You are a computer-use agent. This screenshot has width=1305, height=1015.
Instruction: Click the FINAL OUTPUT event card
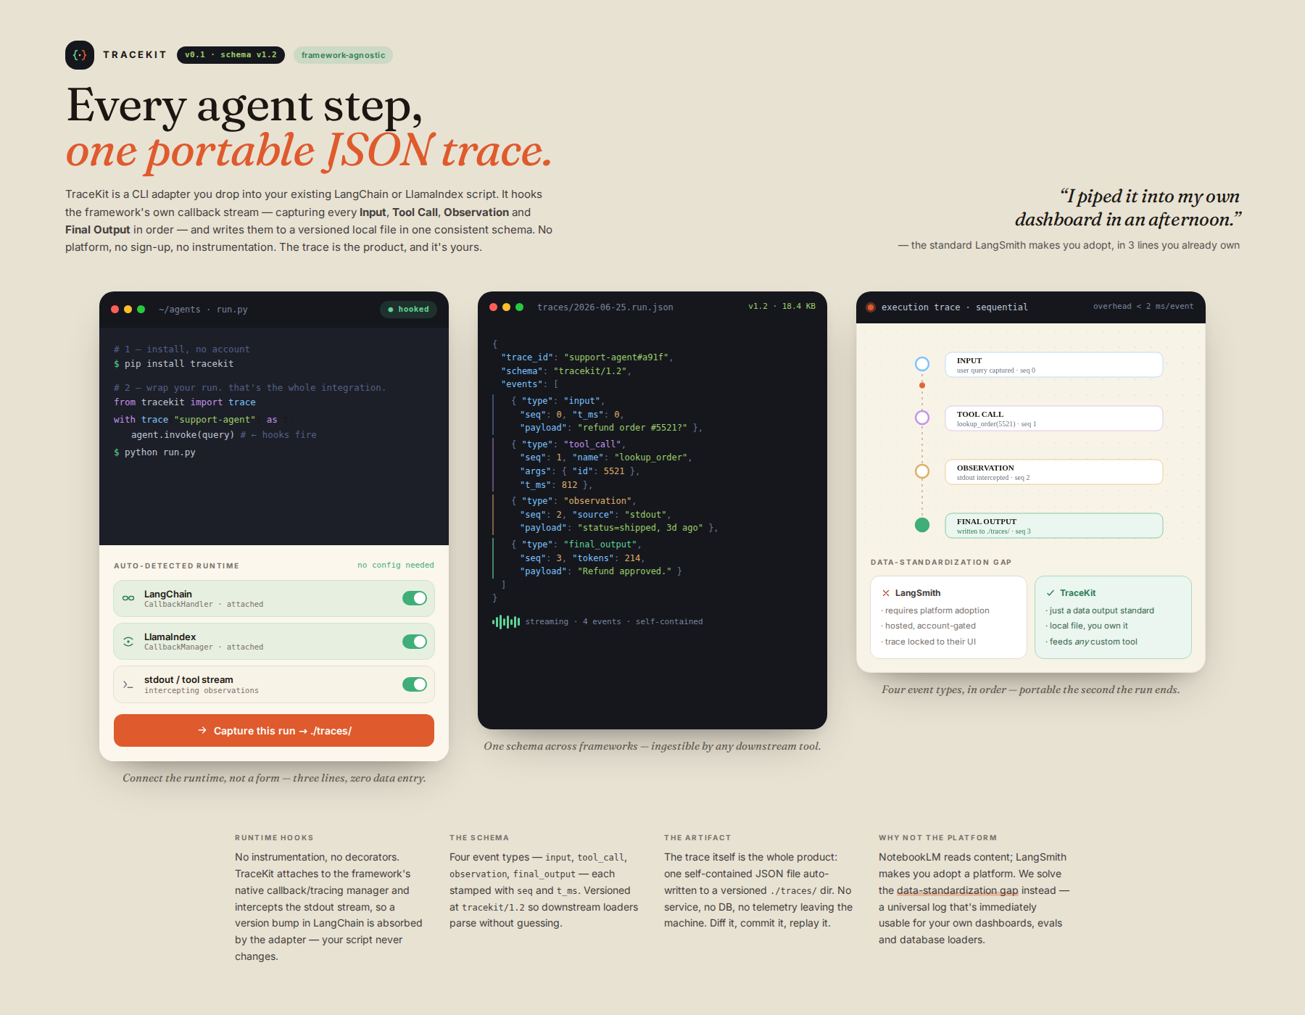coord(1054,526)
